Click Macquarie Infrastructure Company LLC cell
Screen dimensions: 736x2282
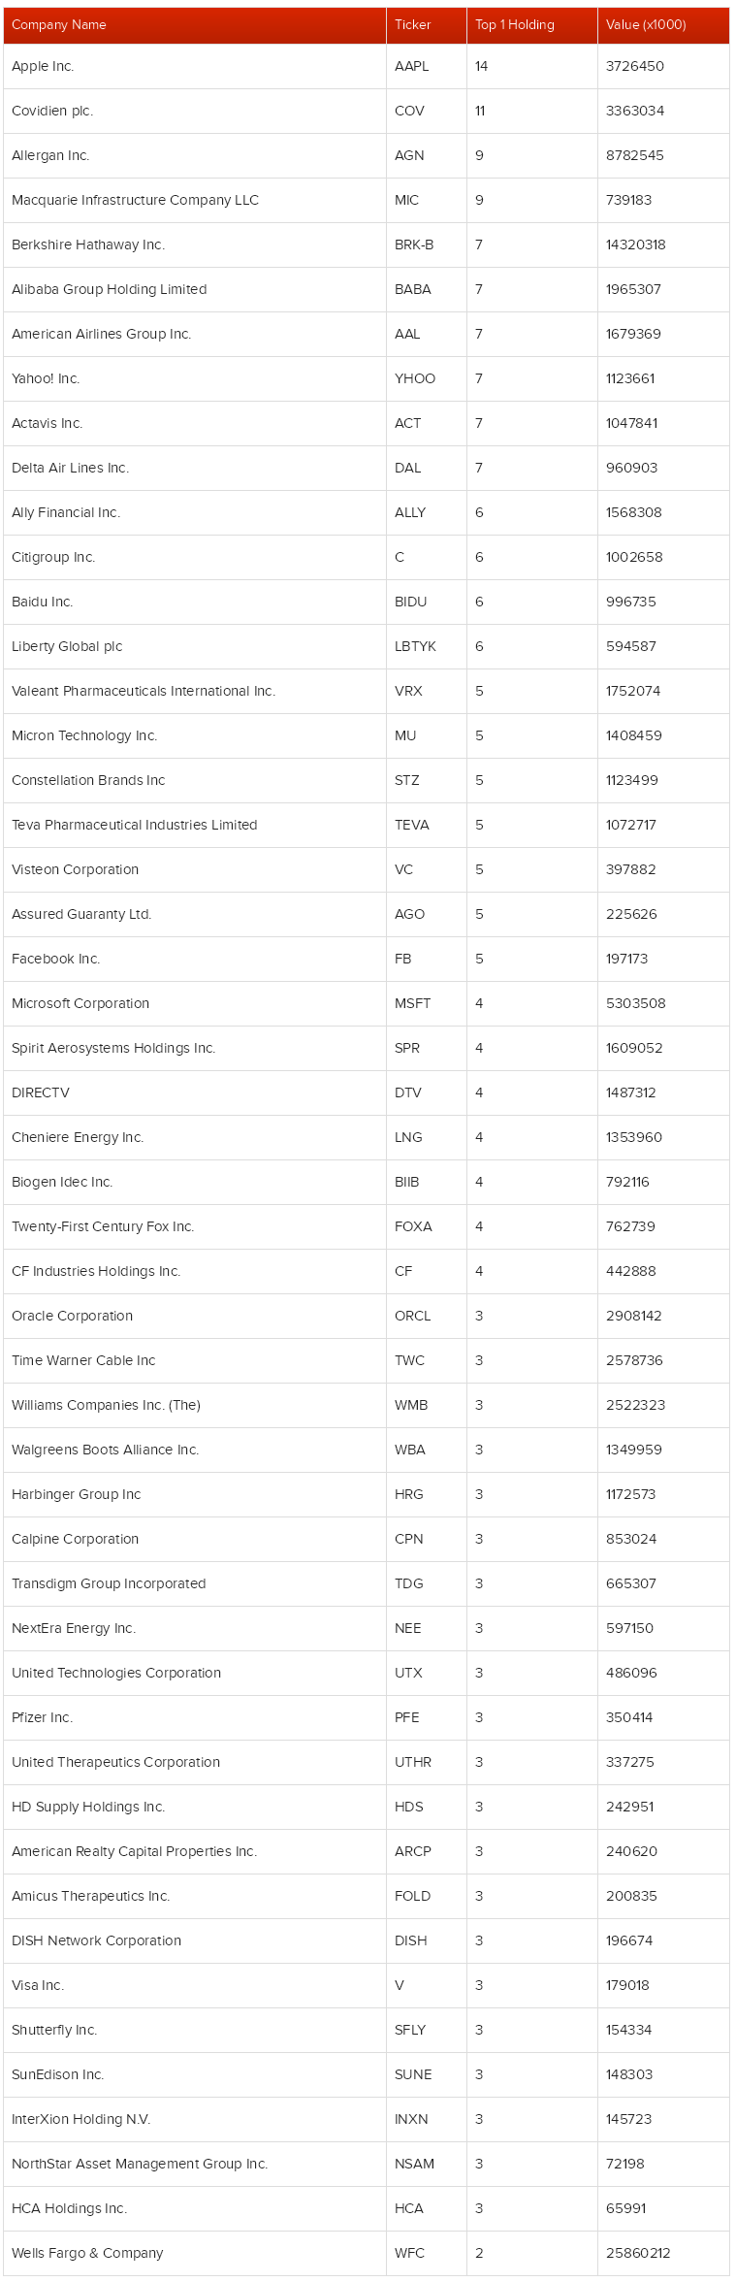coord(194,200)
